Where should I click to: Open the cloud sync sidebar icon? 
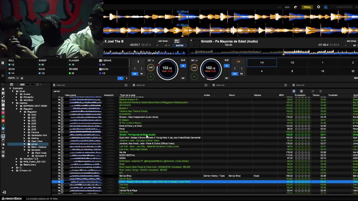(x=3, y=144)
